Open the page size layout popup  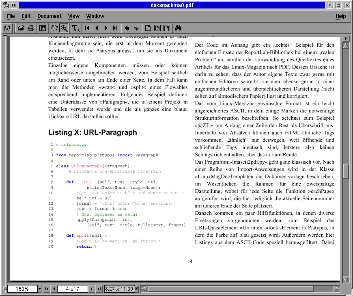(137, 289)
